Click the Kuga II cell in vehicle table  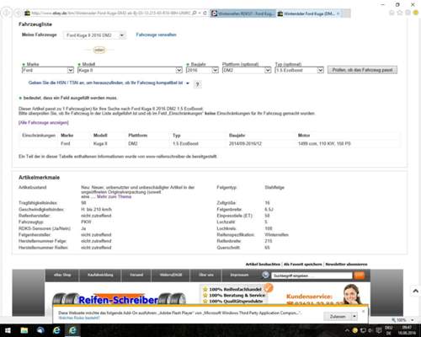(x=100, y=143)
